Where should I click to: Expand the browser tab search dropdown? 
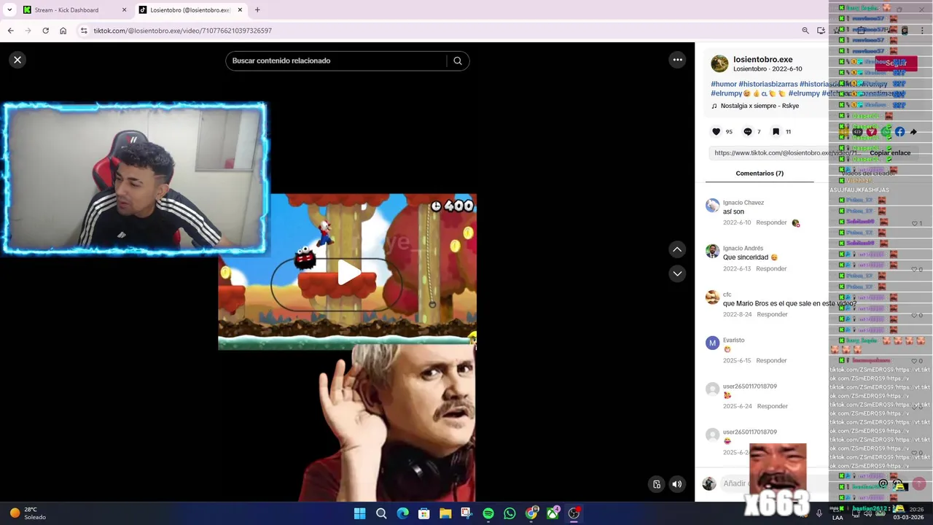coord(9,10)
